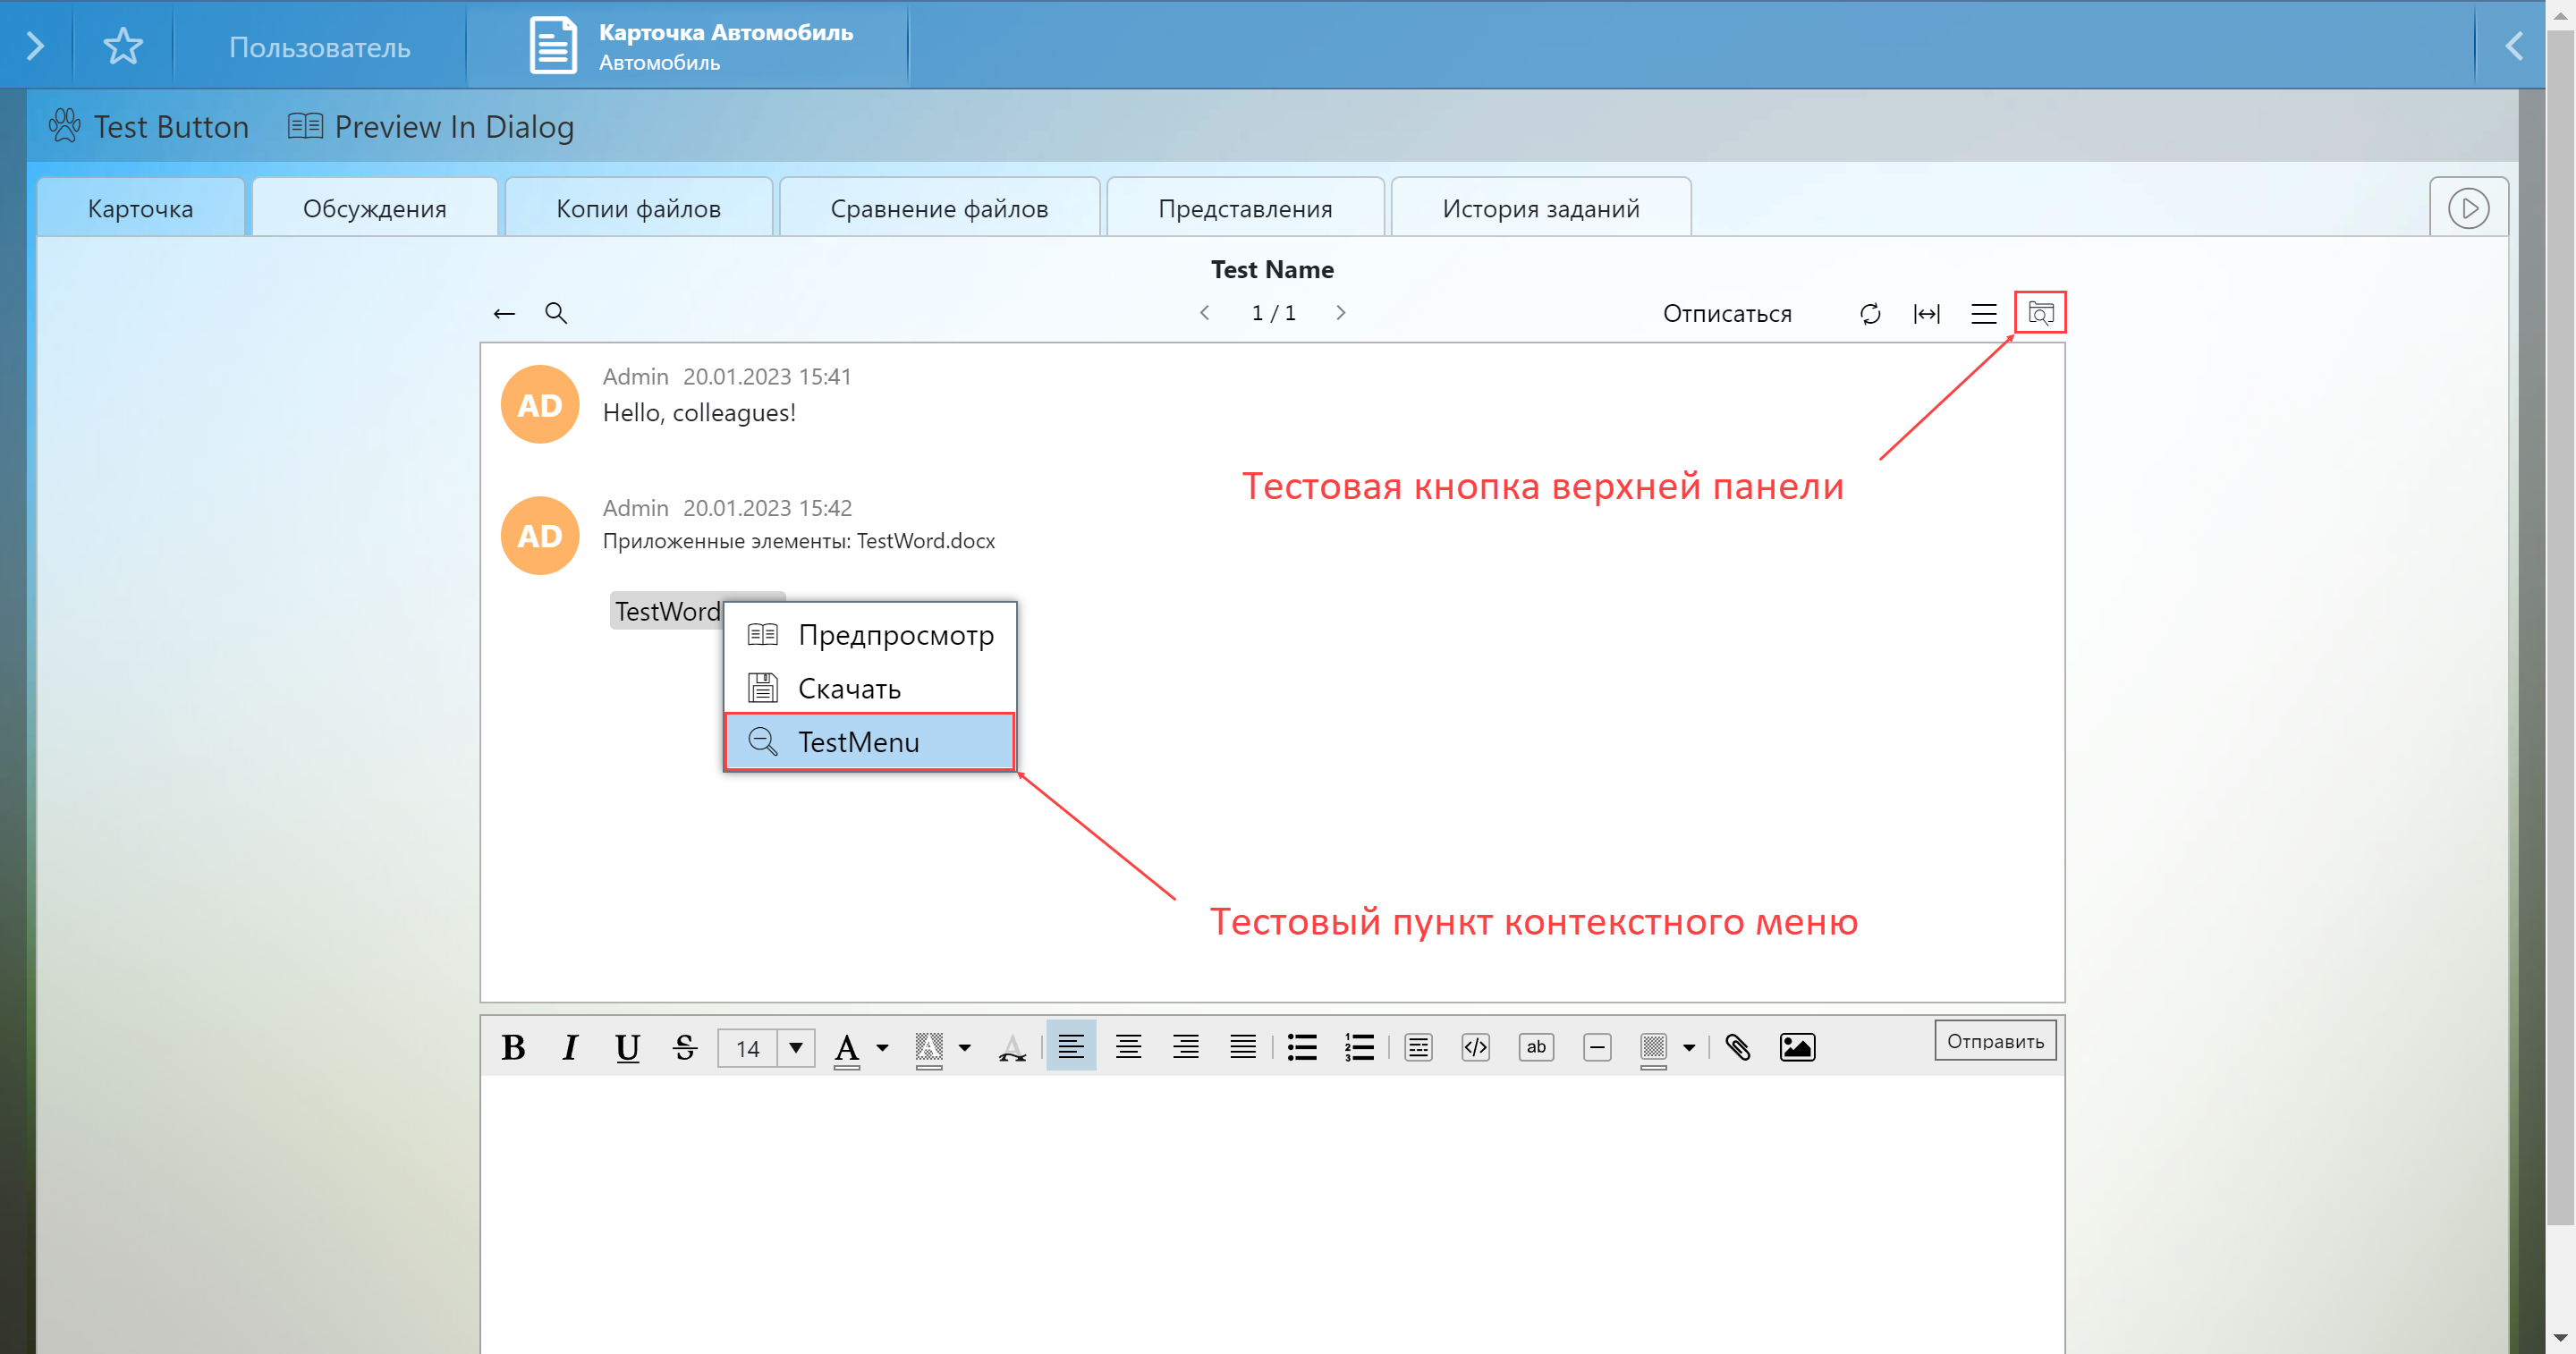
Task: Click the favorites star icon
Action: tap(123, 46)
